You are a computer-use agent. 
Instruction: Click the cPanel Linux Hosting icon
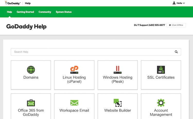tap(74, 70)
